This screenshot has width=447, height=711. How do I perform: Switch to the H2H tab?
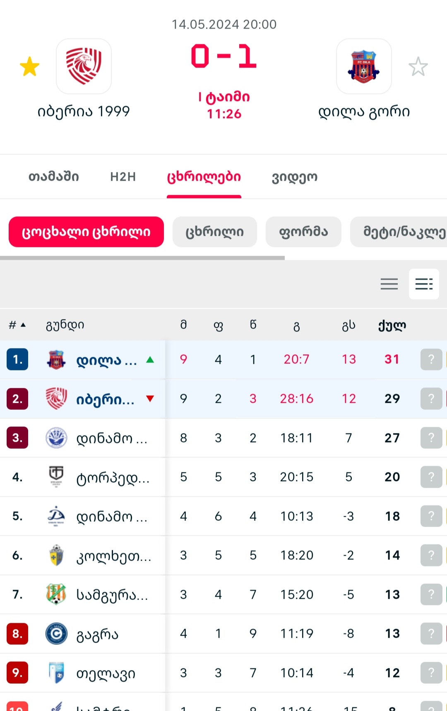click(x=123, y=177)
